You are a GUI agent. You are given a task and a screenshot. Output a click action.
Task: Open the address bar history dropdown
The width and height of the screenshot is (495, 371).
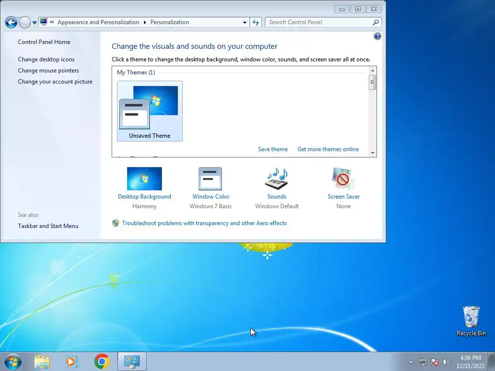click(245, 22)
